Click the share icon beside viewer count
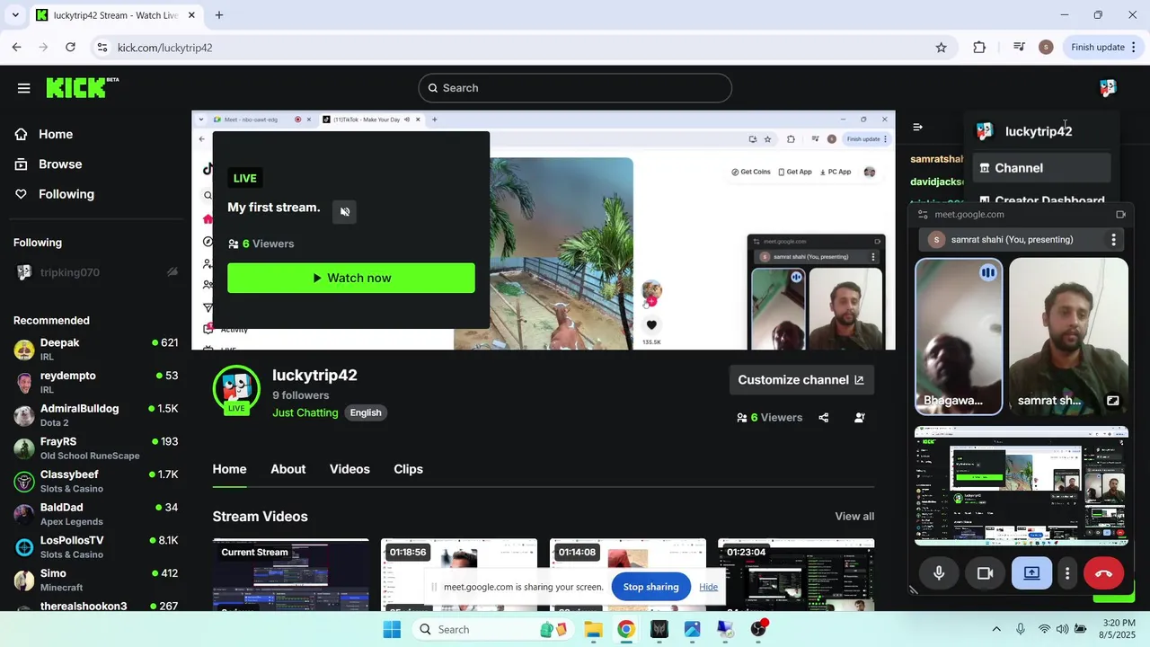Viewport: 1150px width, 647px height. coord(824,418)
